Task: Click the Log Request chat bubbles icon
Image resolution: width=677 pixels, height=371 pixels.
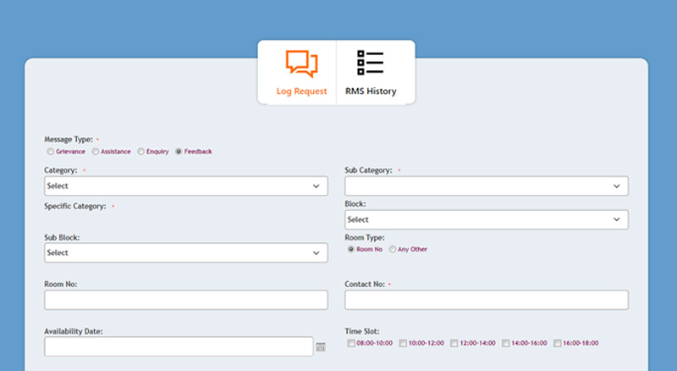Action: coord(301,64)
